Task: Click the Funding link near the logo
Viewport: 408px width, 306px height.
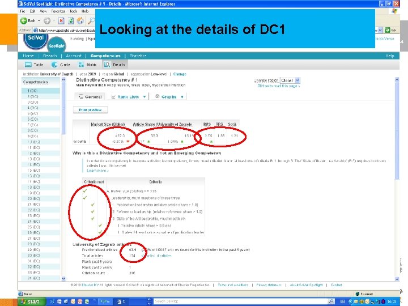Action: (x=77, y=39)
